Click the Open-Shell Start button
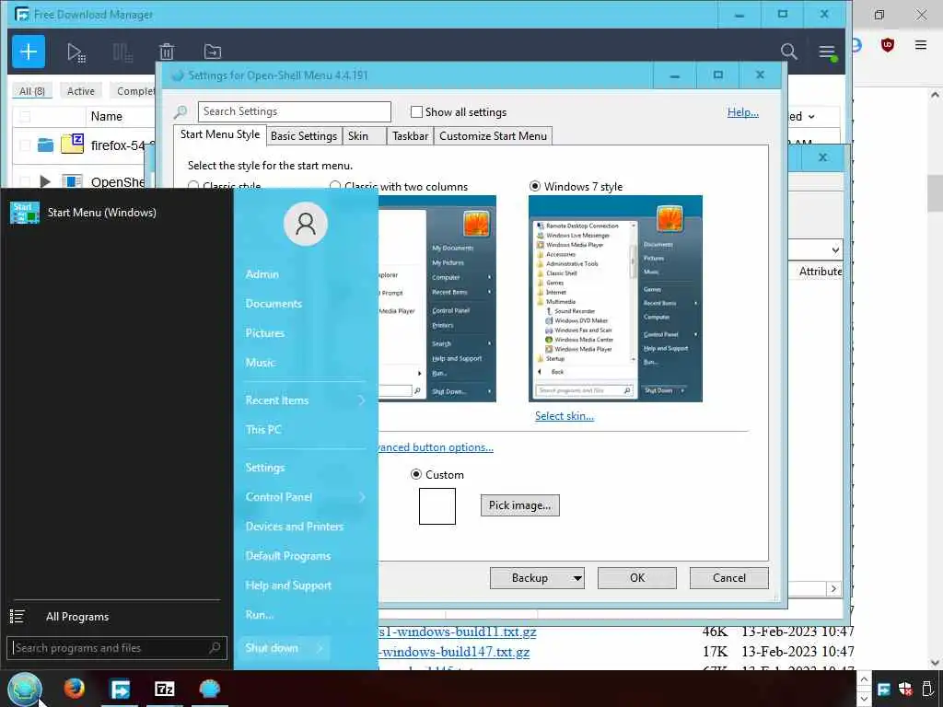 tap(25, 689)
